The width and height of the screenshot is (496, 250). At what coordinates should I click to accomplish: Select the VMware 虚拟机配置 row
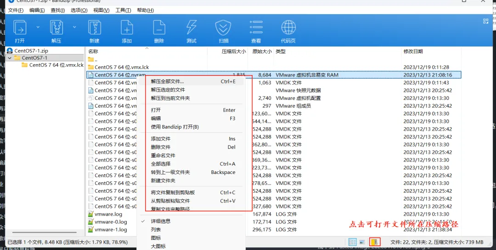click(x=274, y=98)
